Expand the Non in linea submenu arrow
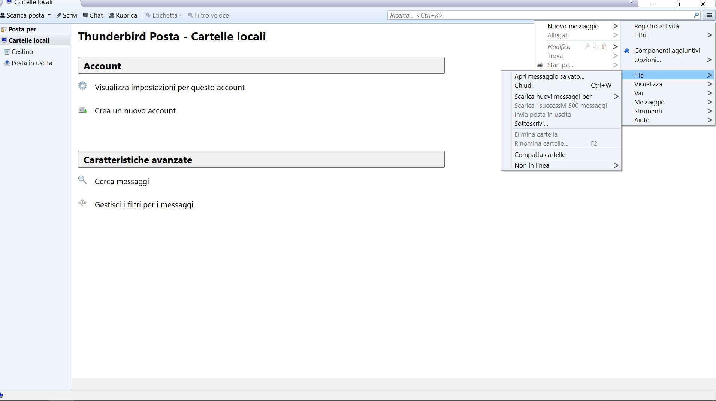 [616, 165]
